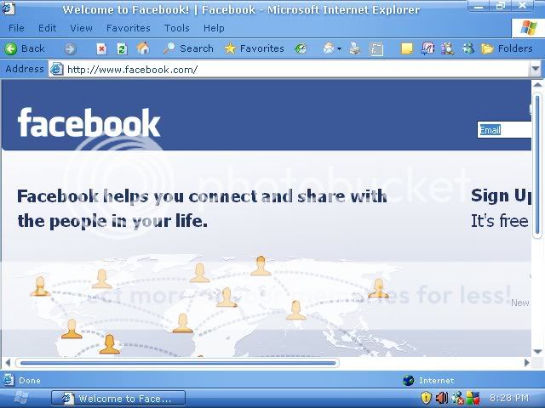Click the Sign Up heading
545x408 pixels.
pos(502,195)
